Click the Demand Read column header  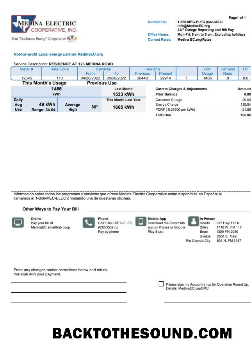pyautogui.click(x=228, y=71)
